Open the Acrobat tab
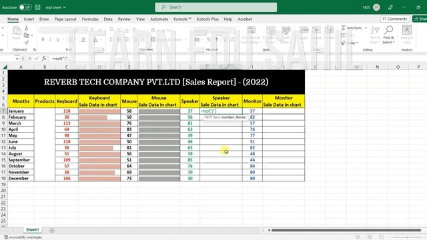Viewport: 427px width, 240px height. pyautogui.click(x=245, y=19)
